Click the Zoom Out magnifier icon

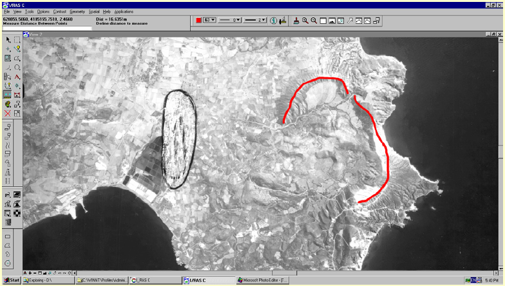coord(314,21)
